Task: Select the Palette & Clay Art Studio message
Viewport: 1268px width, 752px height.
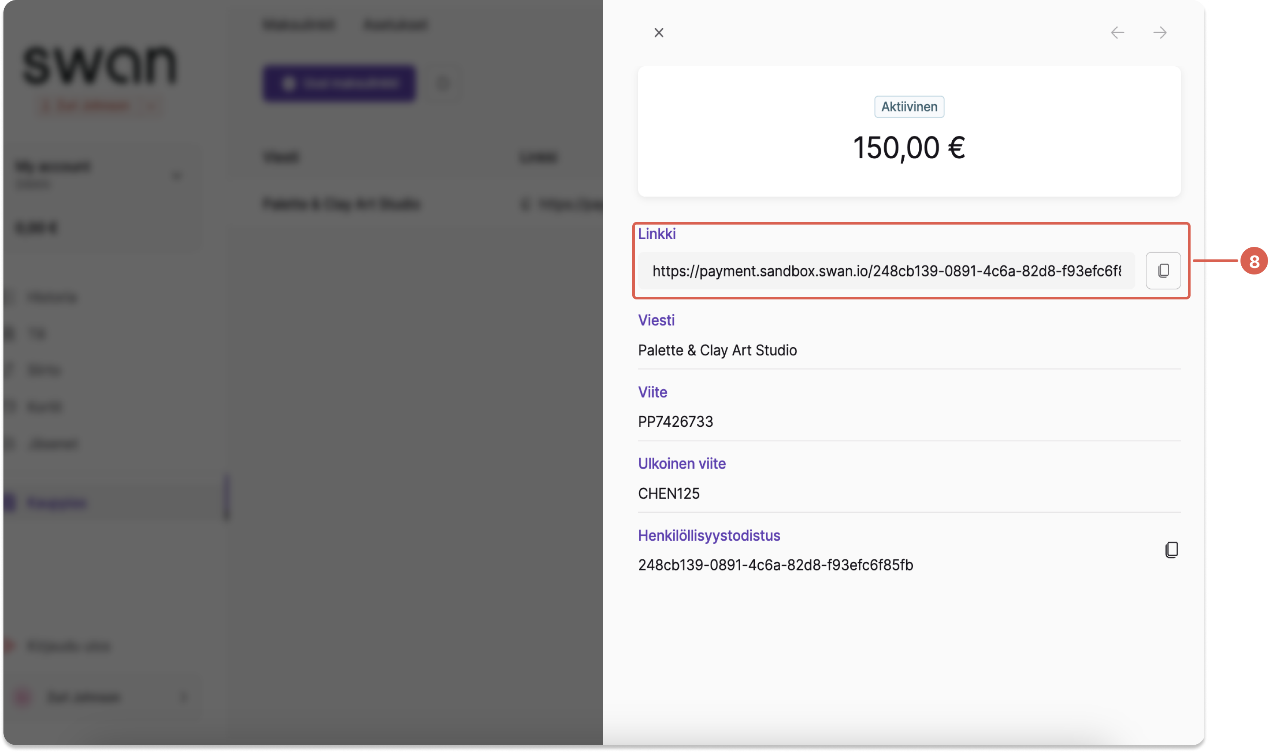Action: pos(717,350)
